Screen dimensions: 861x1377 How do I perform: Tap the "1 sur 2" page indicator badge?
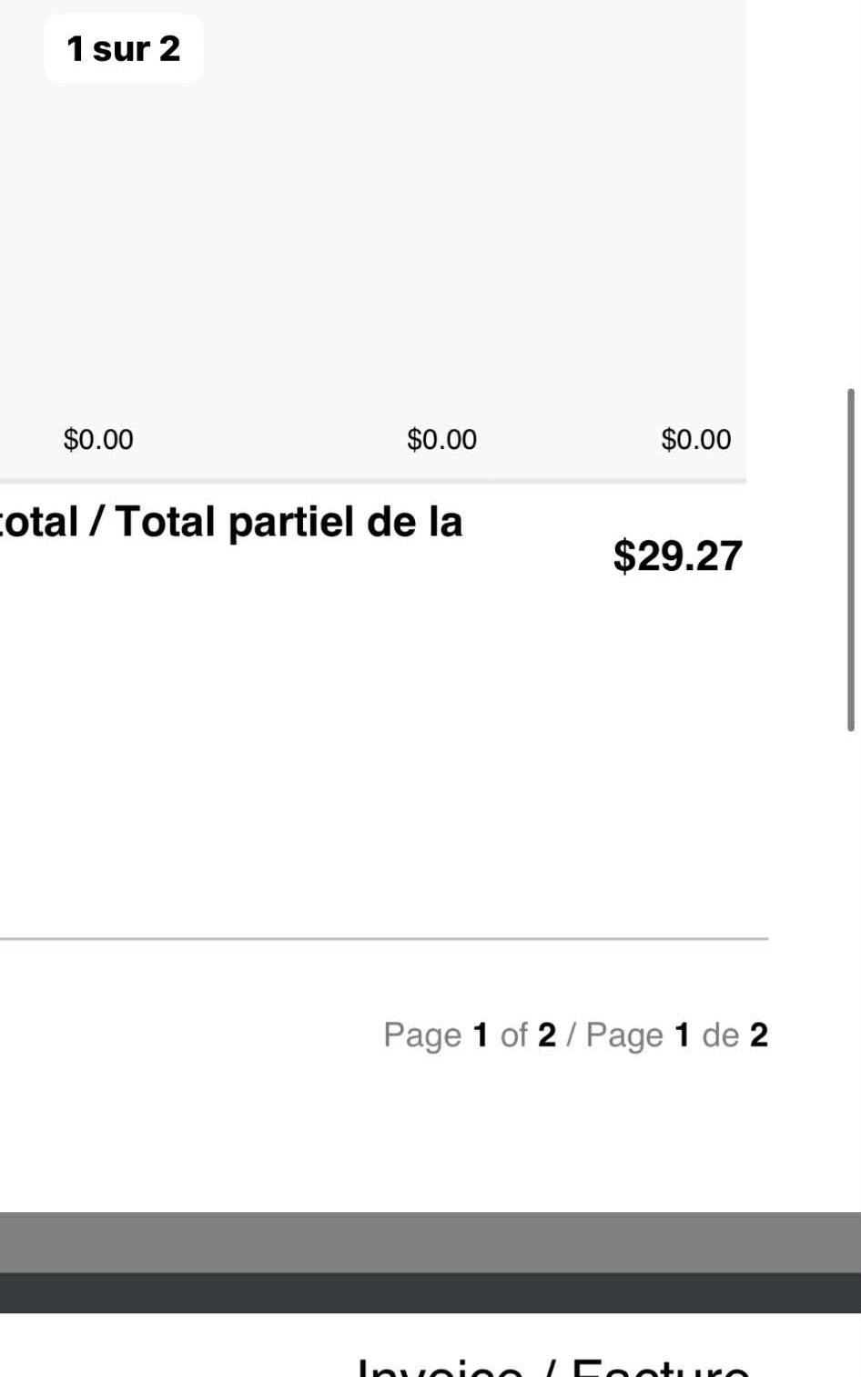[124, 48]
